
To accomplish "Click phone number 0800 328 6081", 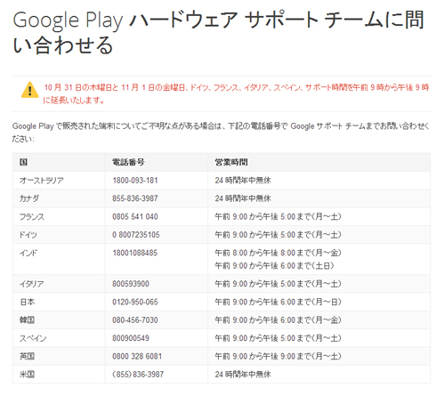I will coord(137,356).
